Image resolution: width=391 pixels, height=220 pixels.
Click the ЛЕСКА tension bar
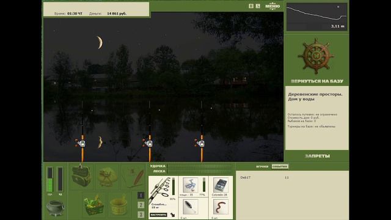point(200,171)
